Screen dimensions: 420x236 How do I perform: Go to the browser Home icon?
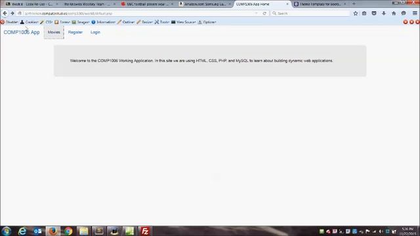(394, 13)
